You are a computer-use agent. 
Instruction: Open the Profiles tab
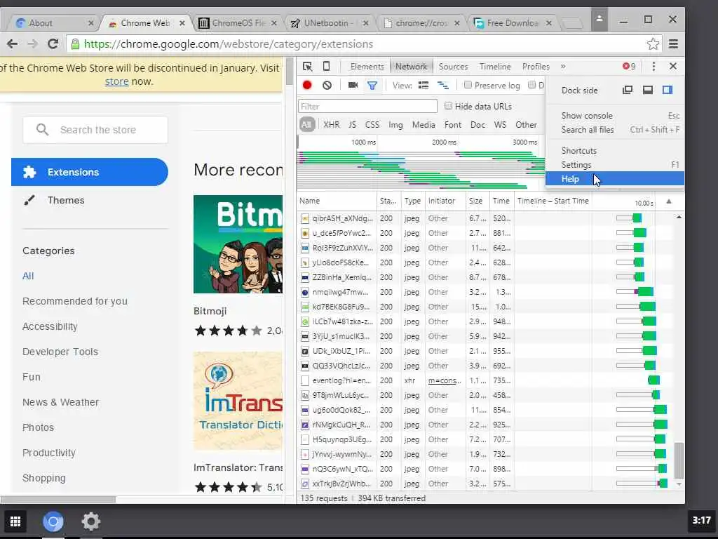tap(535, 67)
